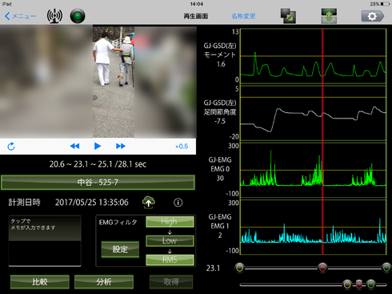392x294 pixels.
Task: Tap the yellow handle on the lower range slider
Action: click(x=347, y=284)
